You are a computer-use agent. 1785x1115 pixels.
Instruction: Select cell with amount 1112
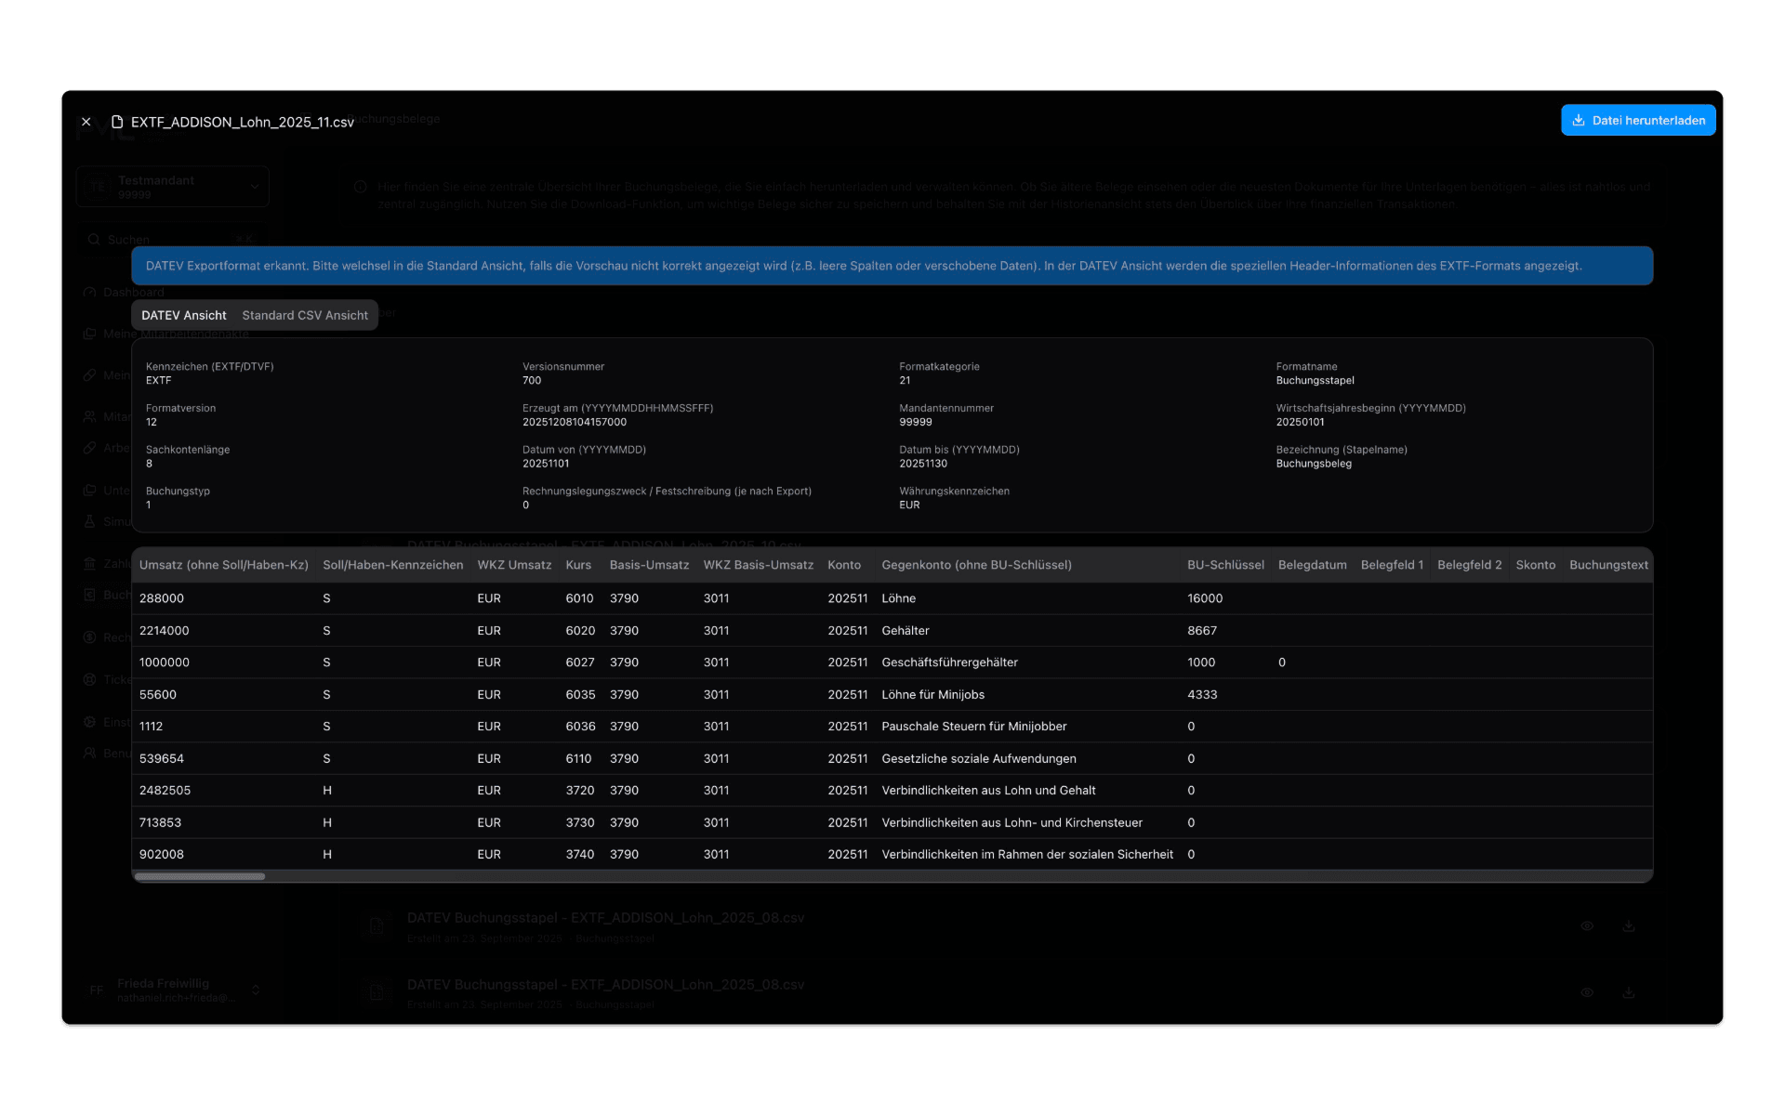coord(224,727)
